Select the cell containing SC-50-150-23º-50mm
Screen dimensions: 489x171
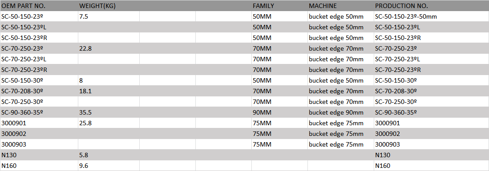pos(431,16)
